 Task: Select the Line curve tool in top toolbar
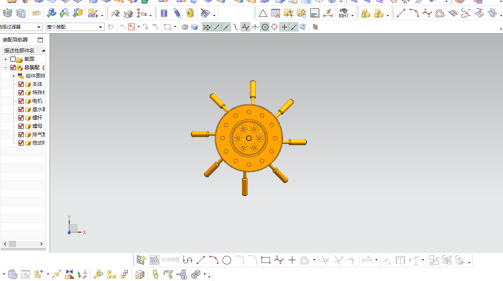(401, 13)
